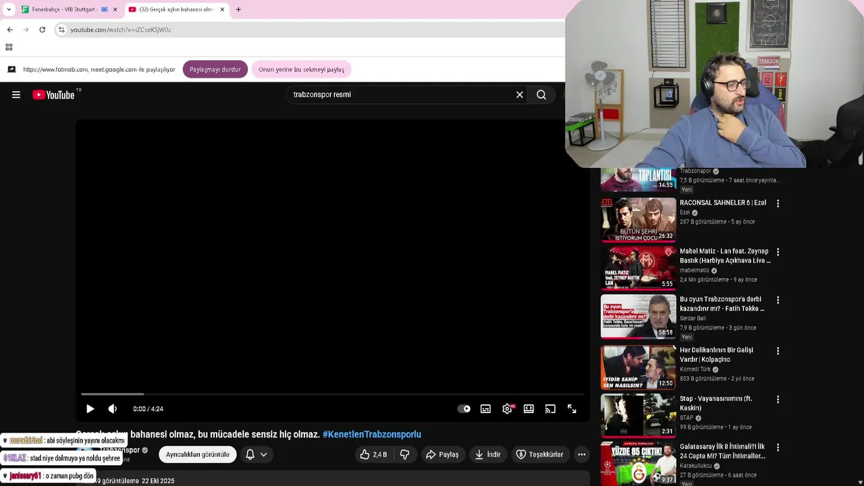Click the YouTube search field
Image resolution: width=864 pixels, height=486 pixels.
(402, 94)
